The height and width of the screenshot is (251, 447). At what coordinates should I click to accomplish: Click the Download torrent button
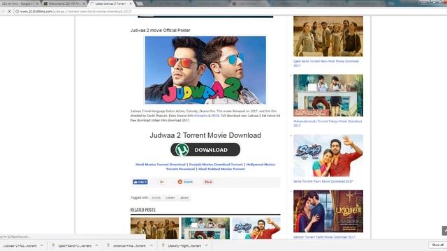pos(205,150)
